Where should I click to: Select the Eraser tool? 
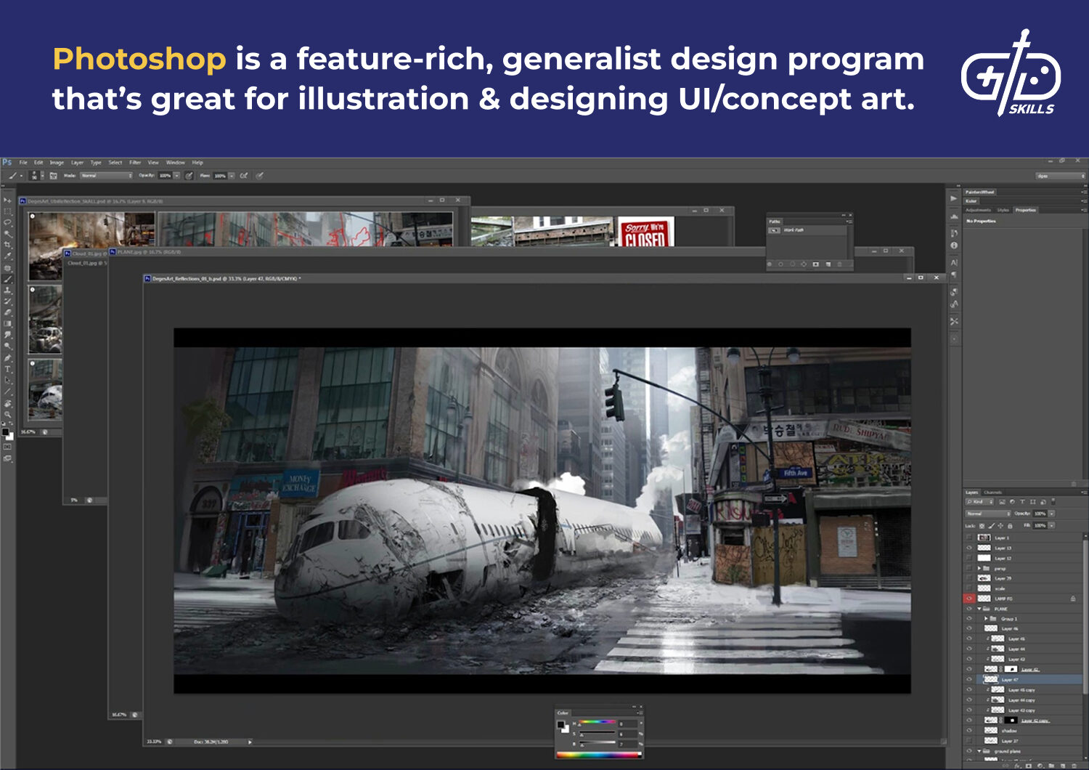coord(7,312)
